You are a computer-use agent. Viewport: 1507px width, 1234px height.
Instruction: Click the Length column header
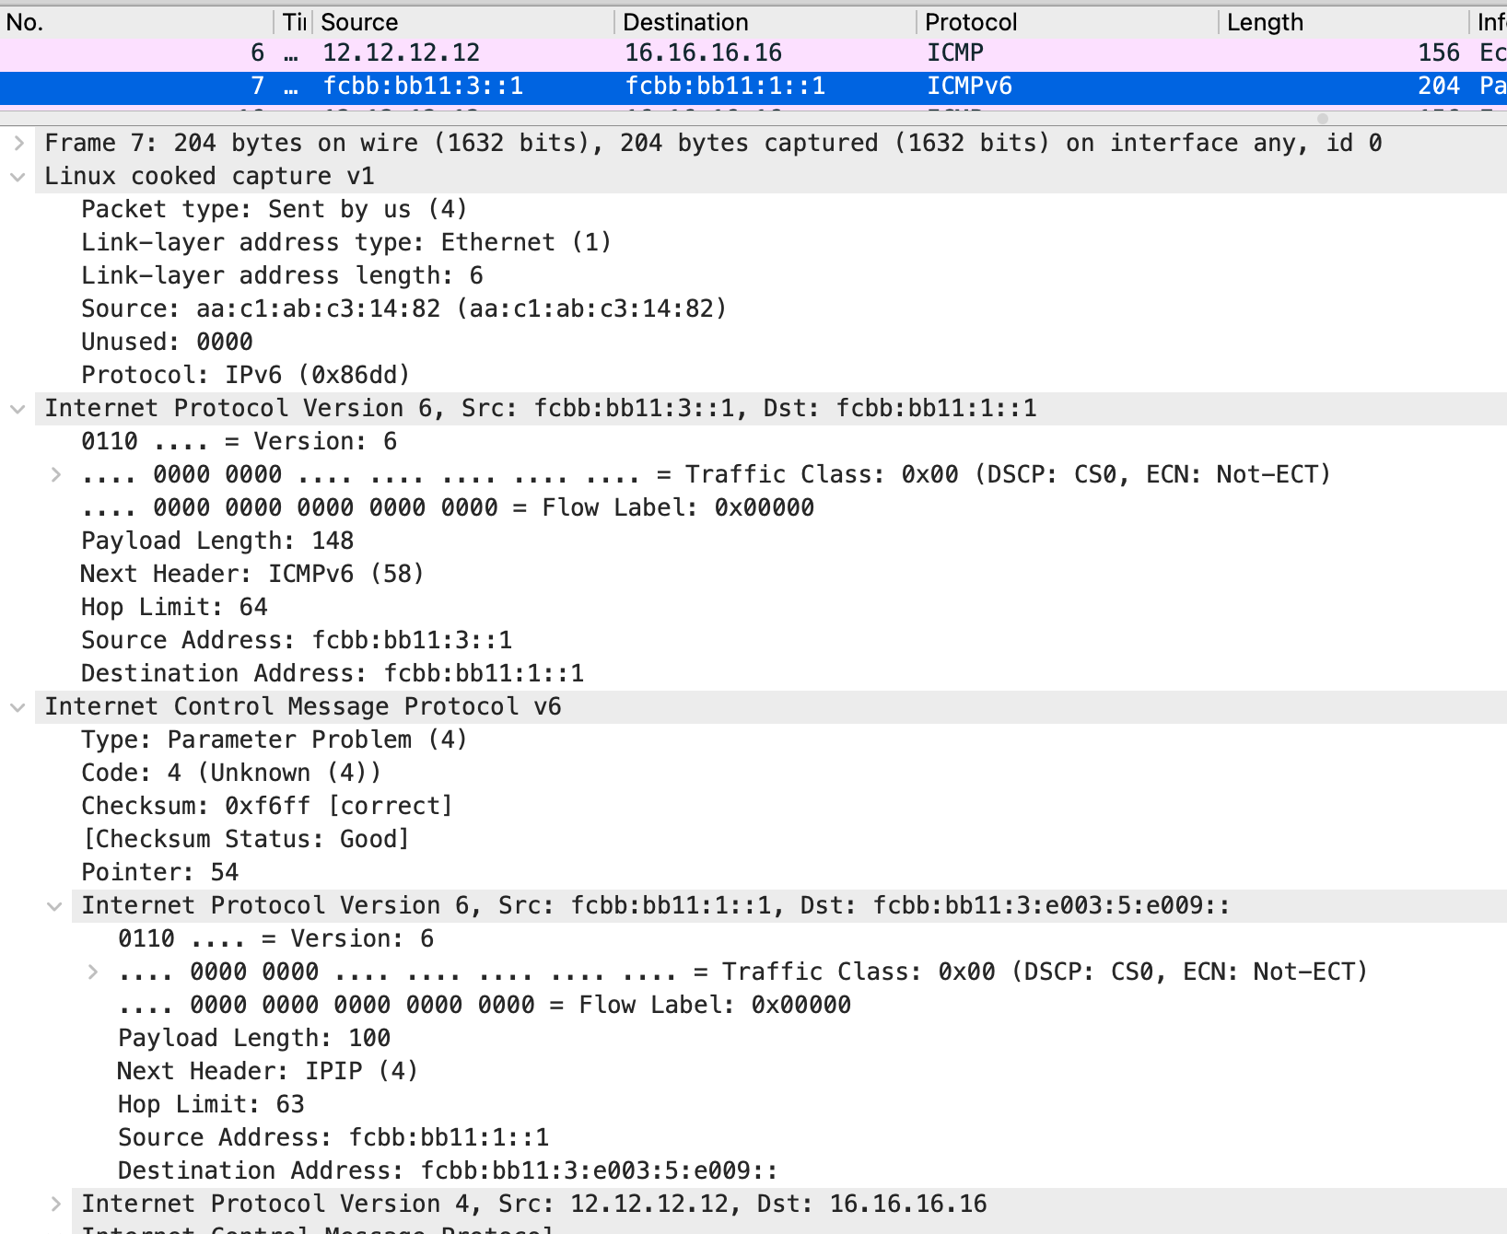coord(1344,22)
